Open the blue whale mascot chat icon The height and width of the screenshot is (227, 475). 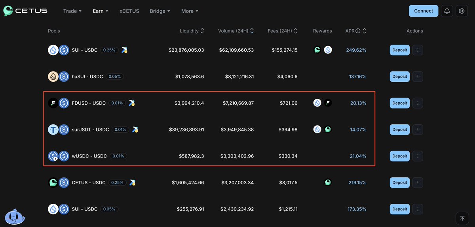pos(15,216)
